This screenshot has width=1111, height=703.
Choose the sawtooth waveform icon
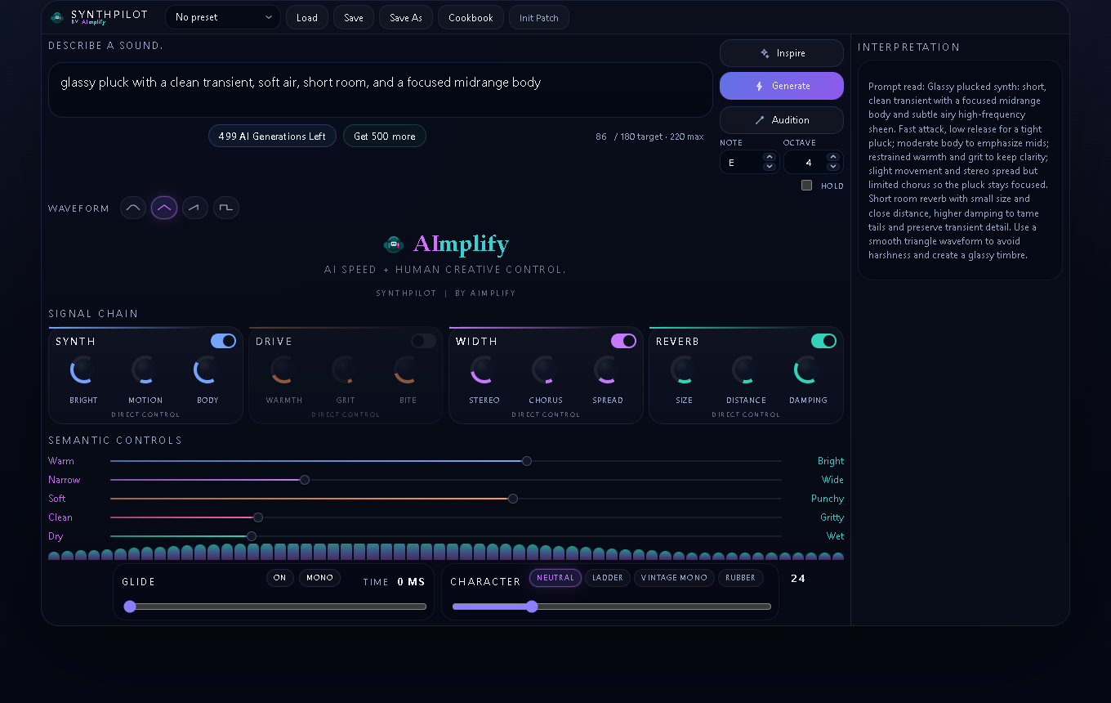point(195,208)
